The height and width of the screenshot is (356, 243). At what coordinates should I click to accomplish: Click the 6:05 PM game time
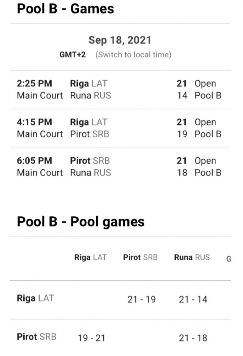[x=34, y=160]
